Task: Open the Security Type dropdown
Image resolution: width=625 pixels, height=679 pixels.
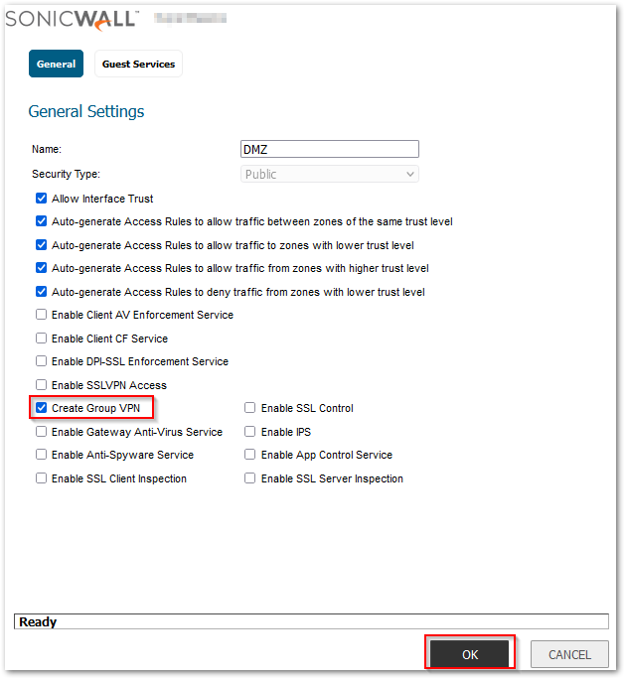Action: (x=329, y=175)
